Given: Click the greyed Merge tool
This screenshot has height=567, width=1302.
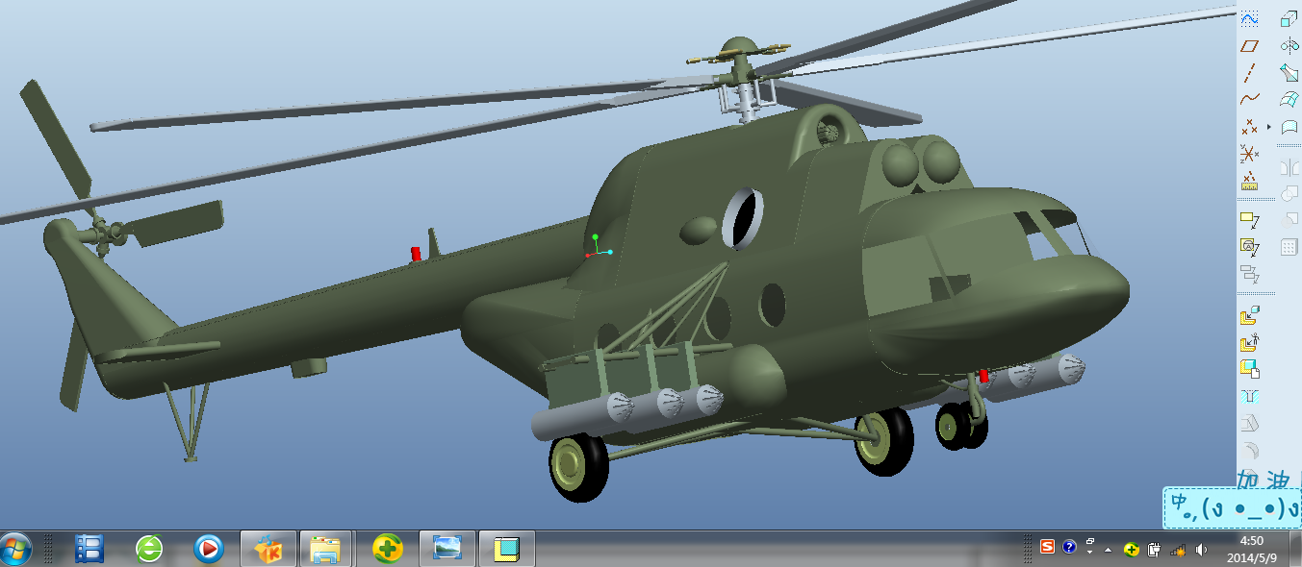Looking at the screenshot, I should [x=1289, y=193].
